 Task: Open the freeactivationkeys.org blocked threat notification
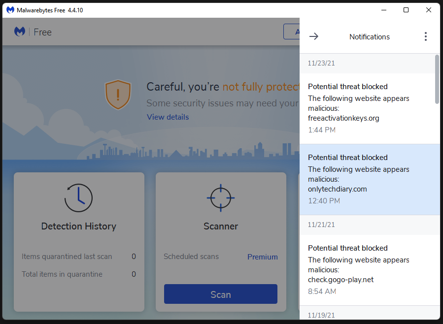click(x=370, y=109)
